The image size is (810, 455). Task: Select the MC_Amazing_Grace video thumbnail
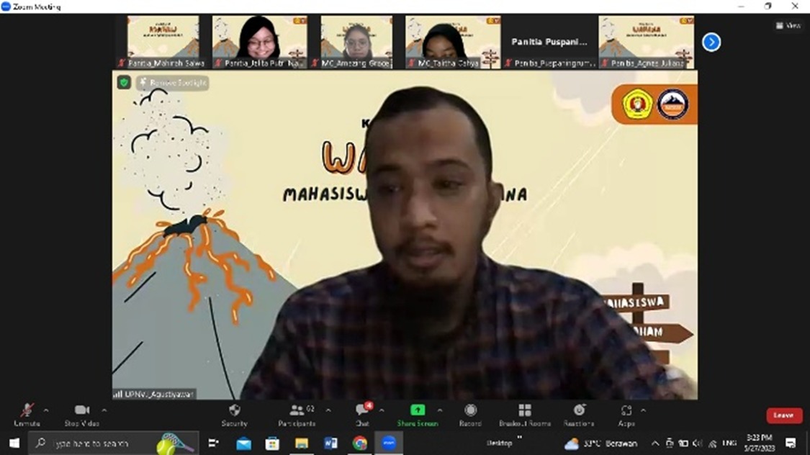[356, 42]
